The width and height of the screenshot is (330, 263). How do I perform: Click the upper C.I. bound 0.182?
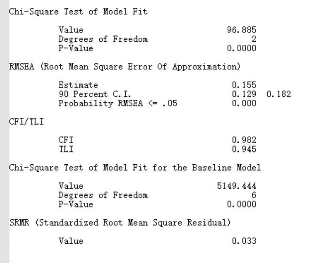[279, 94]
